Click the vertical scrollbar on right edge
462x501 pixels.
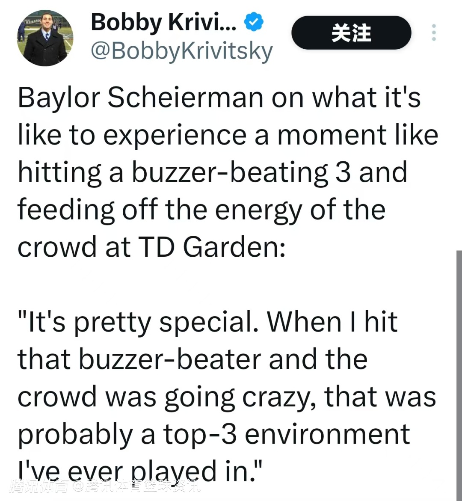point(459,372)
